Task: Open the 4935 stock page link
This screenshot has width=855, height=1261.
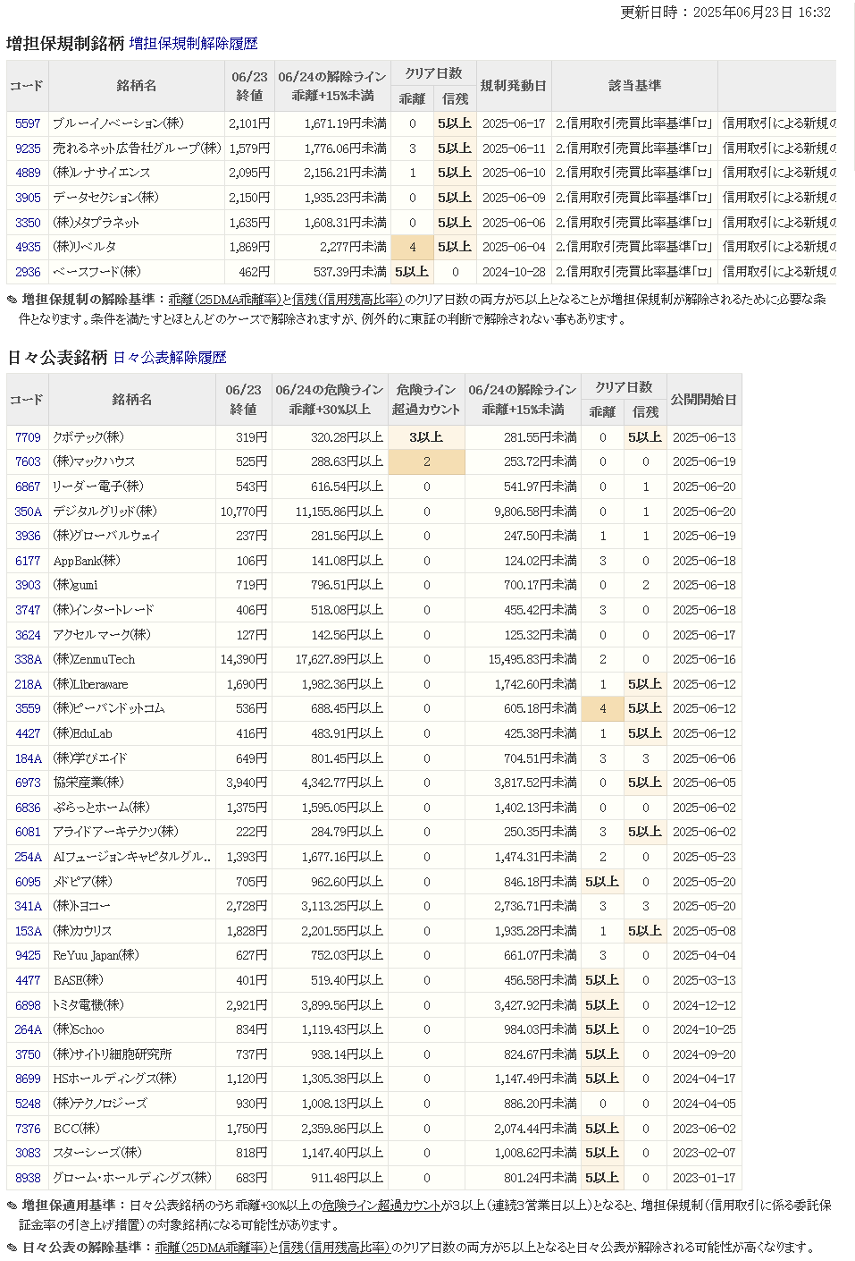Action: coord(28,247)
